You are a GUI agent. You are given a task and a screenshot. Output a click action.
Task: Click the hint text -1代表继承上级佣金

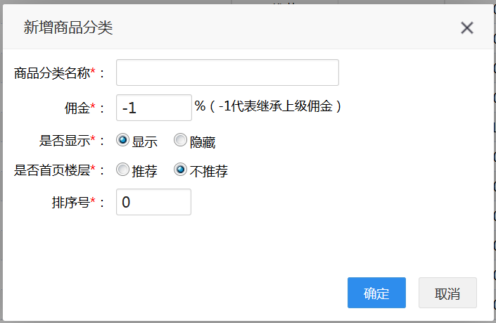(x=275, y=106)
